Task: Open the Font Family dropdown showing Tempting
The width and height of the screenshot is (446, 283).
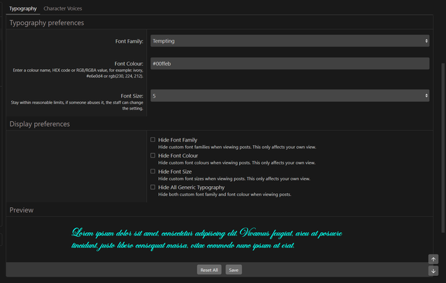Action: pos(290,41)
